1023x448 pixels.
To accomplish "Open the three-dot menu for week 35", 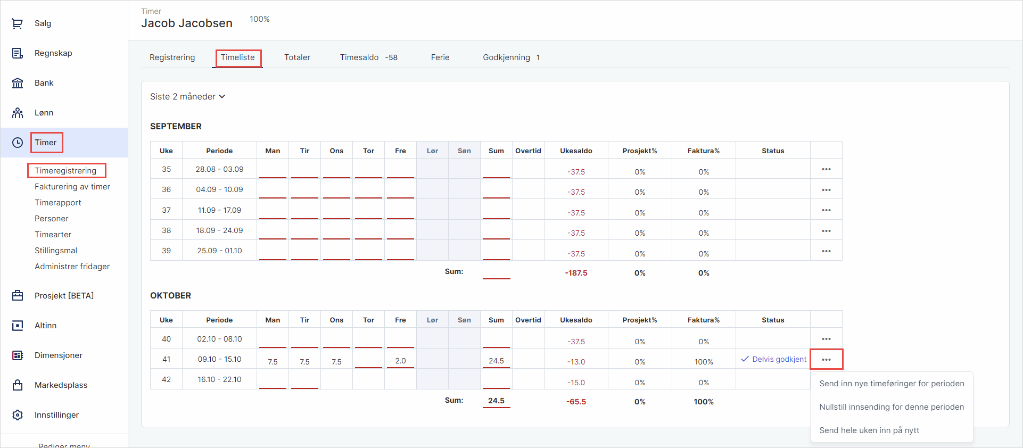I will tap(826, 169).
